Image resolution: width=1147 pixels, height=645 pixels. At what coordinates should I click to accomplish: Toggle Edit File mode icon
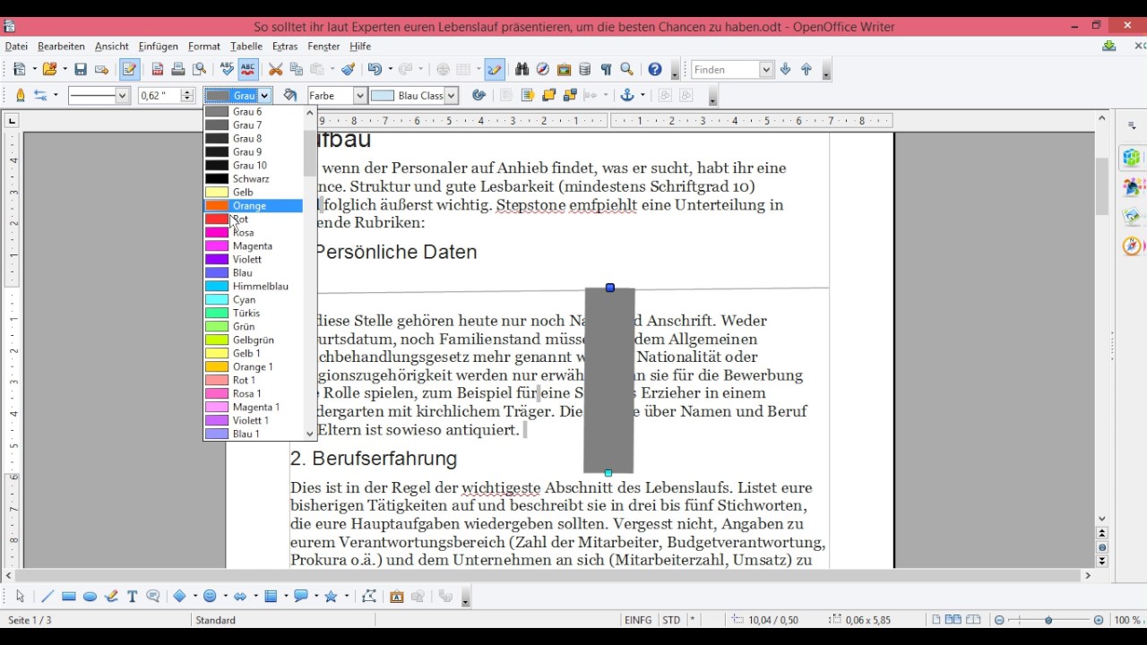(x=129, y=69)
